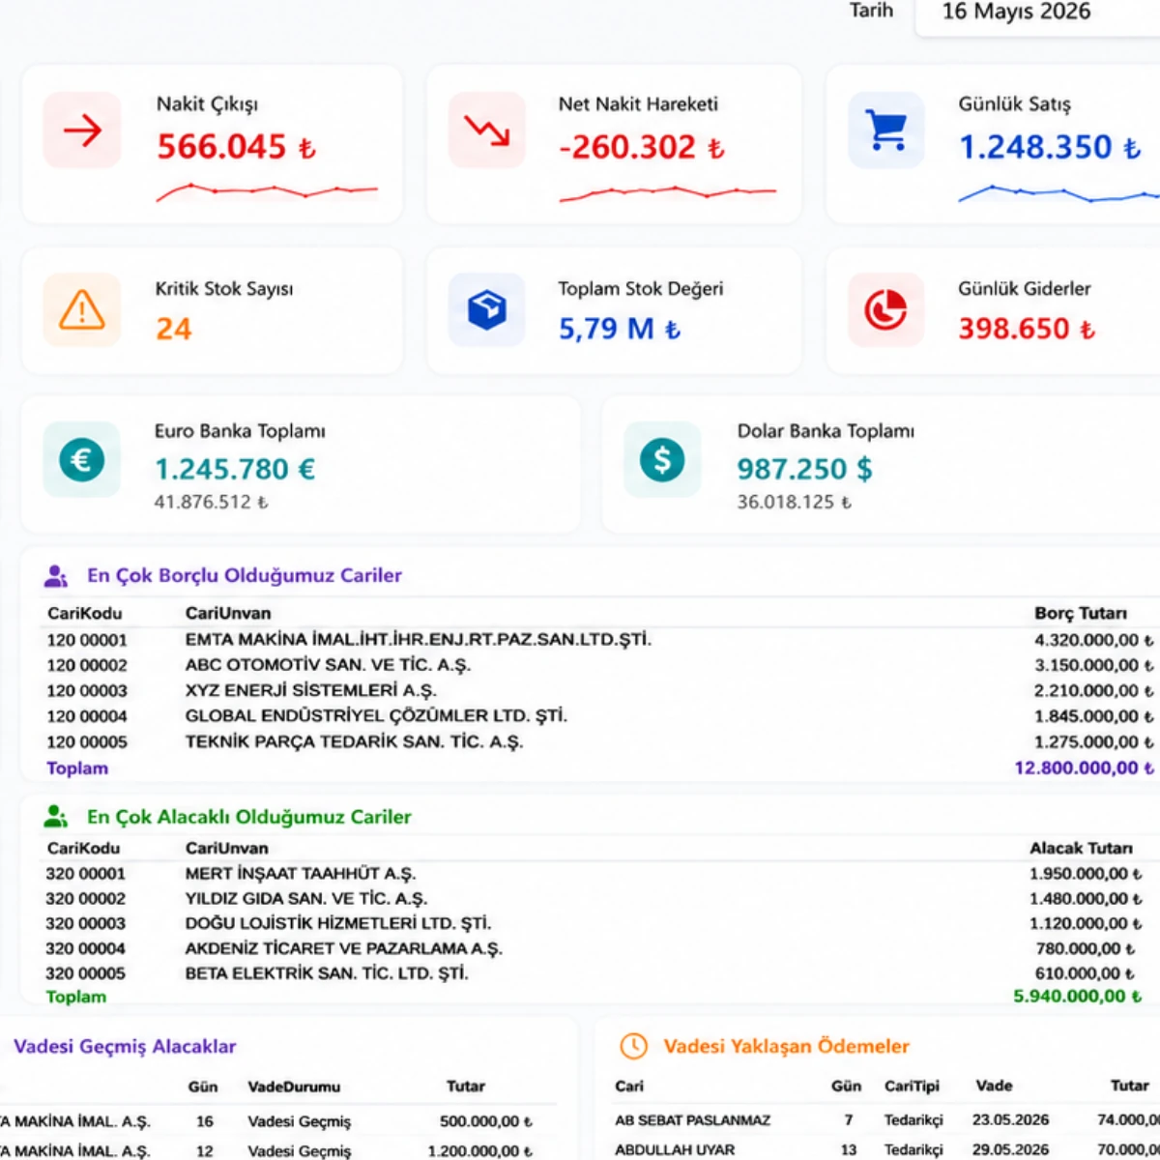1160x1160 pixels.
Task: Click the Kritik Stok Sayısı warning triangle icon
Action: [82, 310]
